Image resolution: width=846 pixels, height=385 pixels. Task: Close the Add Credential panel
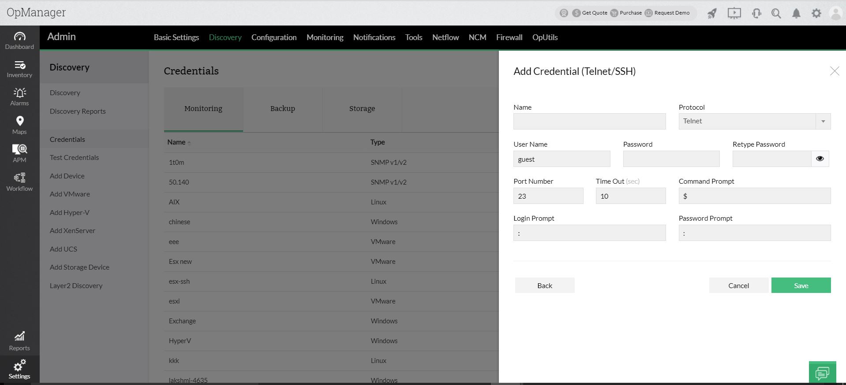pyautogui.click(x=834, y=71)
